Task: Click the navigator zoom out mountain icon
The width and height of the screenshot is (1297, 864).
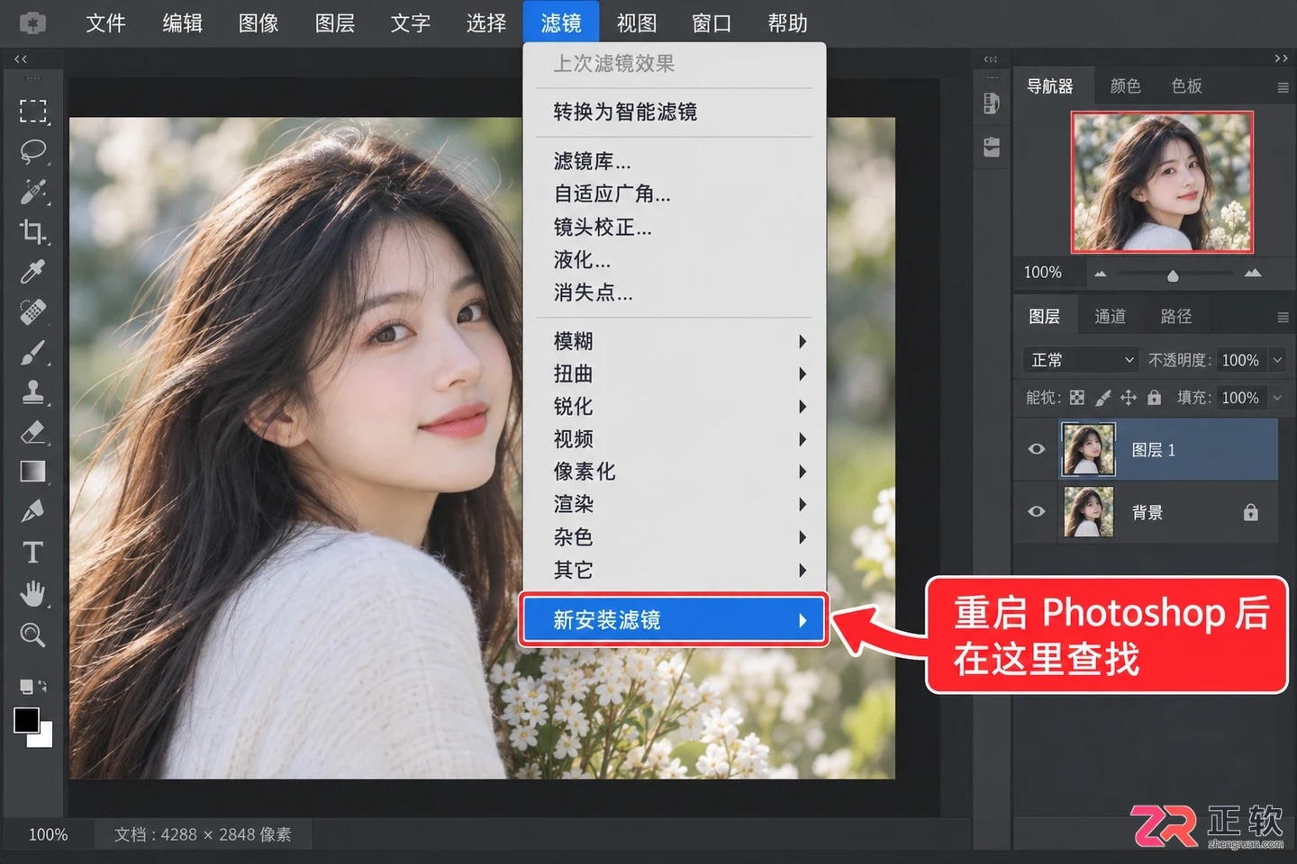Action: [1100, 274]
